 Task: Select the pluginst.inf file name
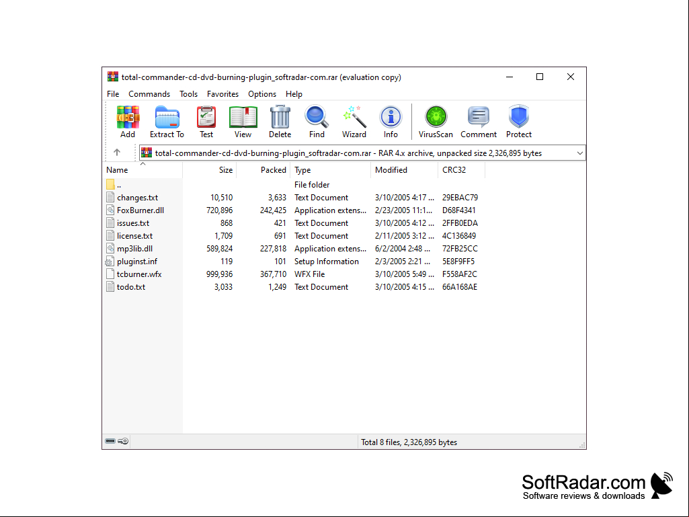[137, 261]
